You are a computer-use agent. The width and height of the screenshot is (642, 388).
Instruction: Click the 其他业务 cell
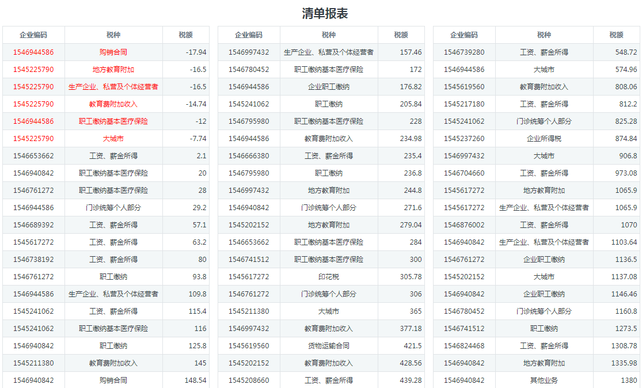[544, 381]
